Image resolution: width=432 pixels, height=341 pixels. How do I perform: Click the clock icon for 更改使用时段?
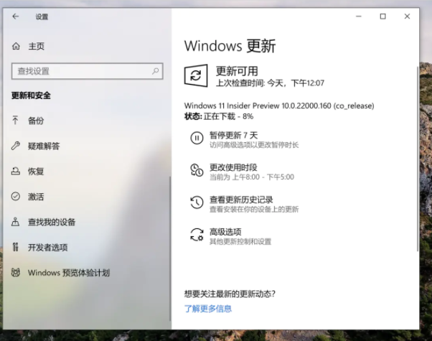click(197, 170)
